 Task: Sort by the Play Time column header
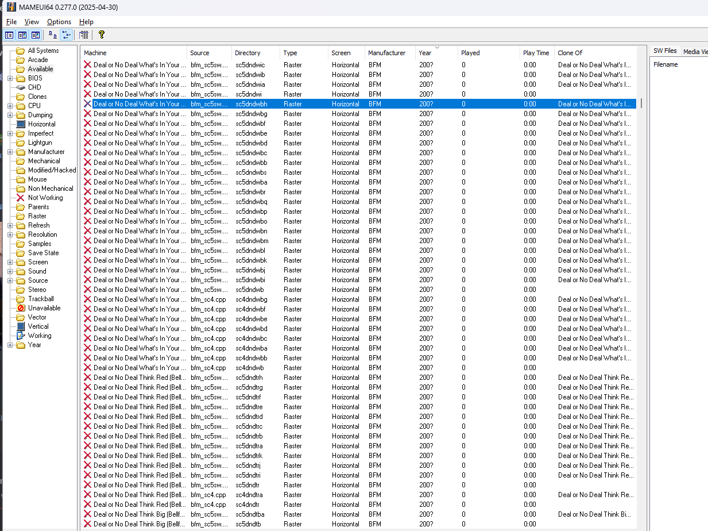pos(537,53)
